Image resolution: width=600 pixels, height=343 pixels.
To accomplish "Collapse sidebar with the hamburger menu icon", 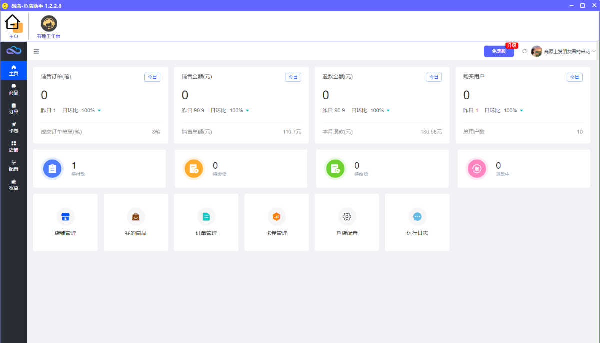I will 36,51.
